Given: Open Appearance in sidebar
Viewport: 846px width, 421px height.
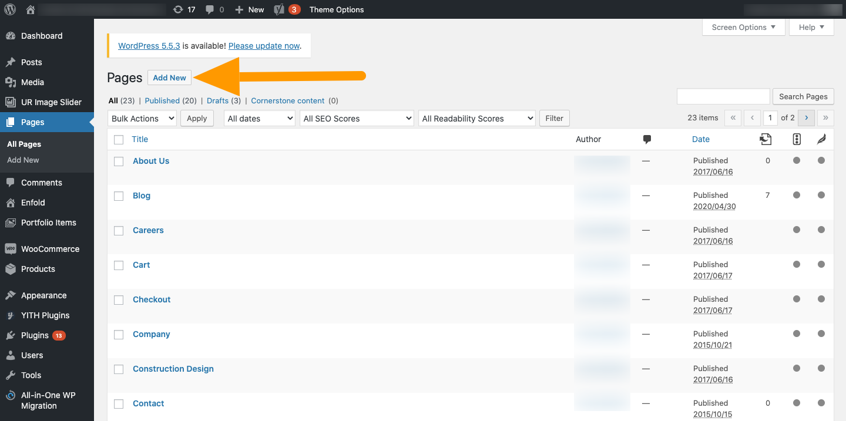Looking at the screenshot, I should pyautogui.click(x=47, y=295).
